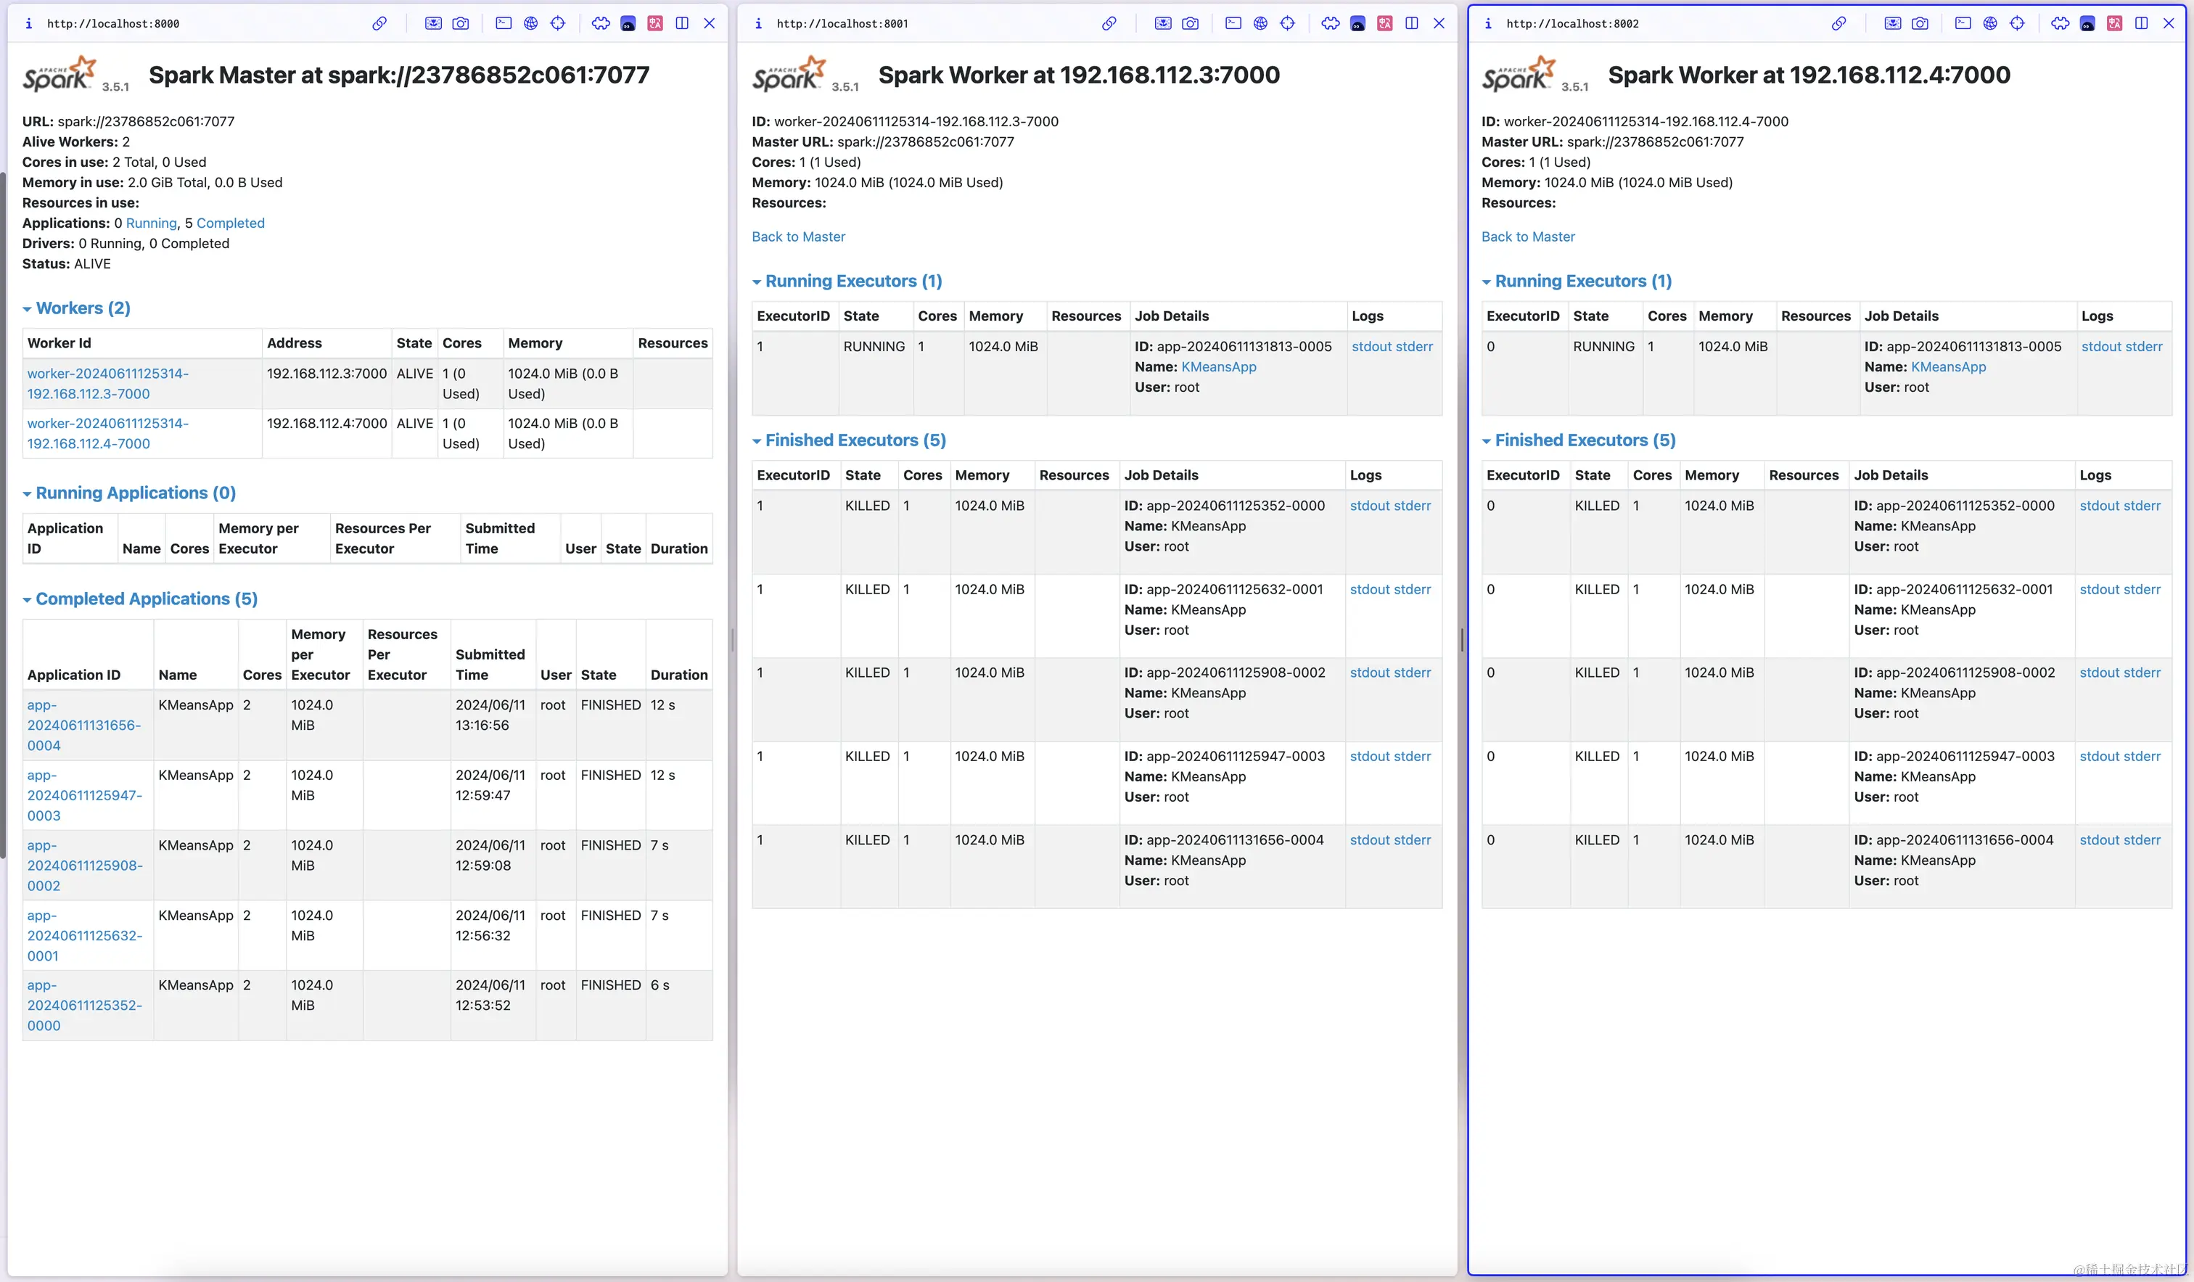Toggle split view icon in localhost:8002 pane
2194x1282 pixels.
point(2142,23)
